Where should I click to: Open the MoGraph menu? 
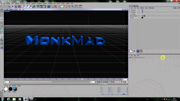coord(50,3)
